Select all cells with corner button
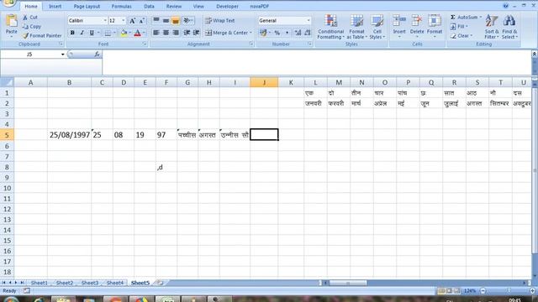Viewport: 538px width, 302px height. coord(7,82)
